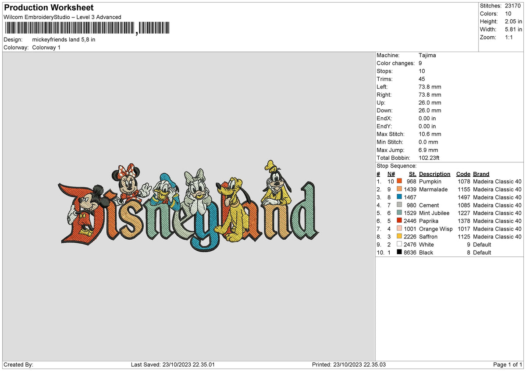Click the Marmalade color swatch

click(399, 189)
